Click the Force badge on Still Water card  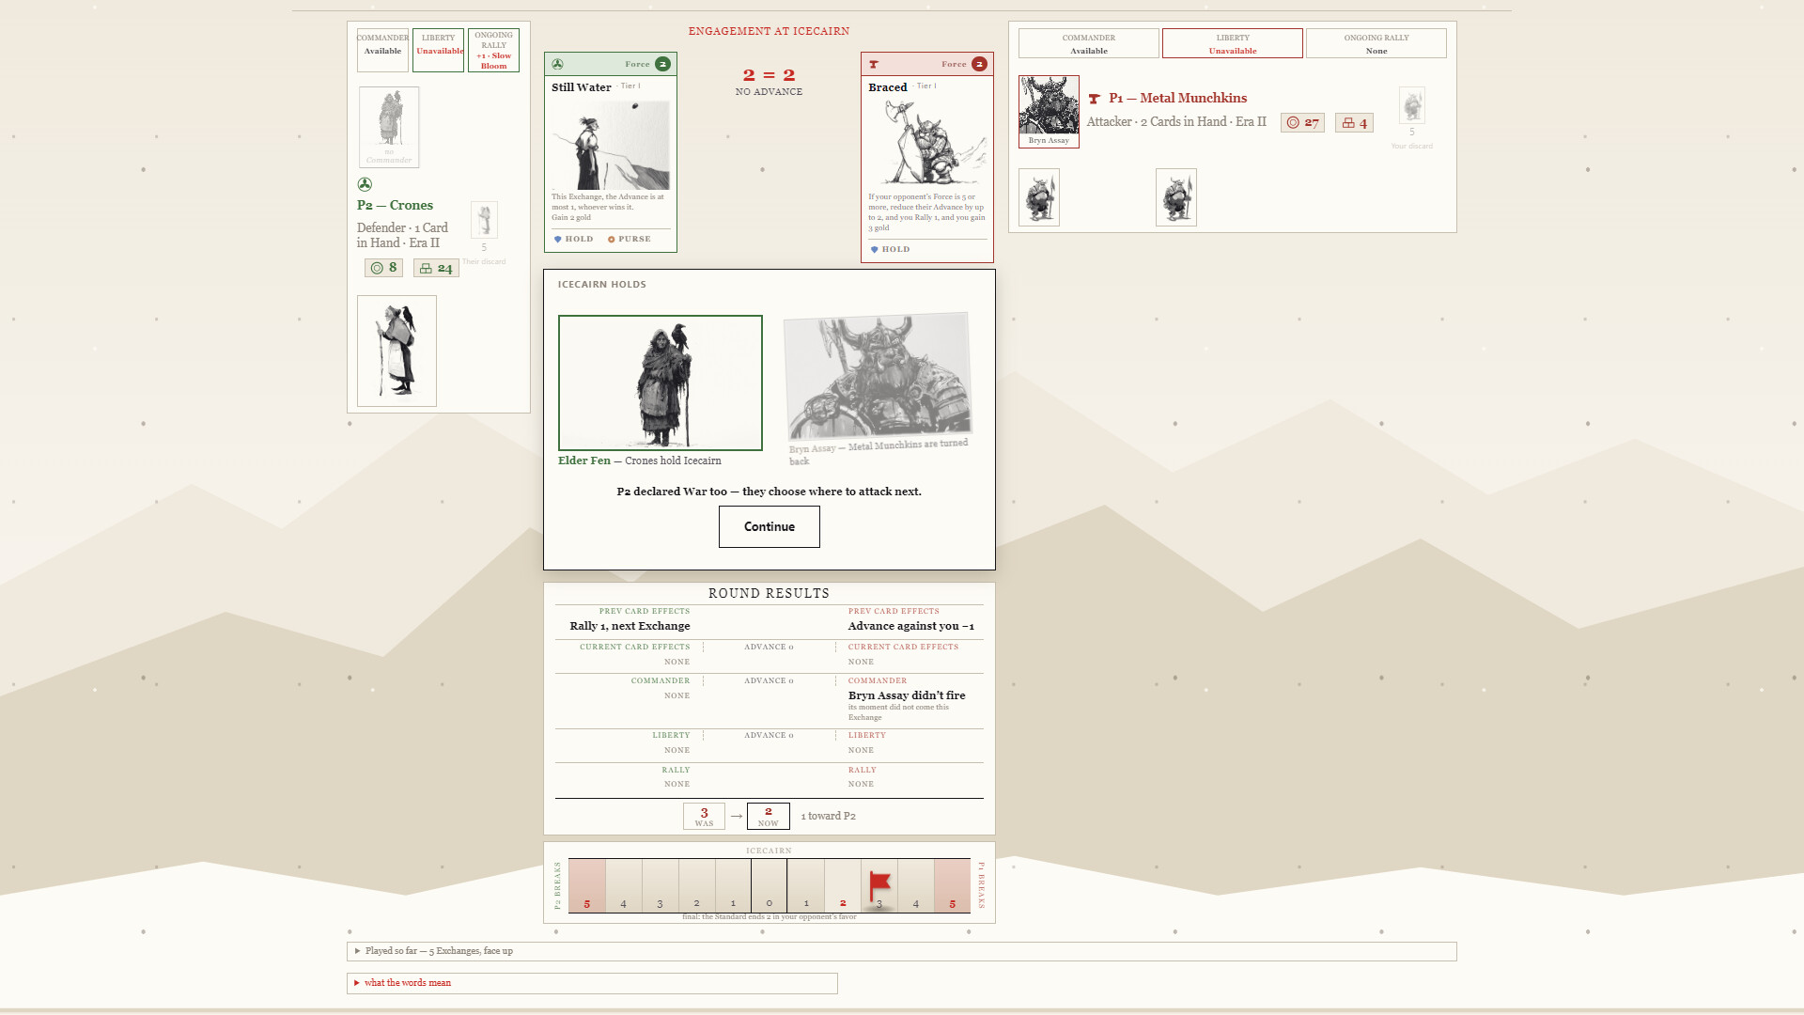[x=662, y=64]
